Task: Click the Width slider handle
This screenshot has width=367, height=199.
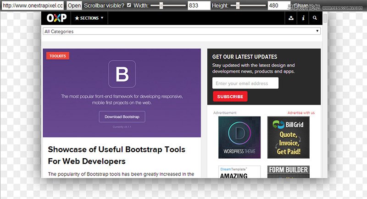Action: 161,6
